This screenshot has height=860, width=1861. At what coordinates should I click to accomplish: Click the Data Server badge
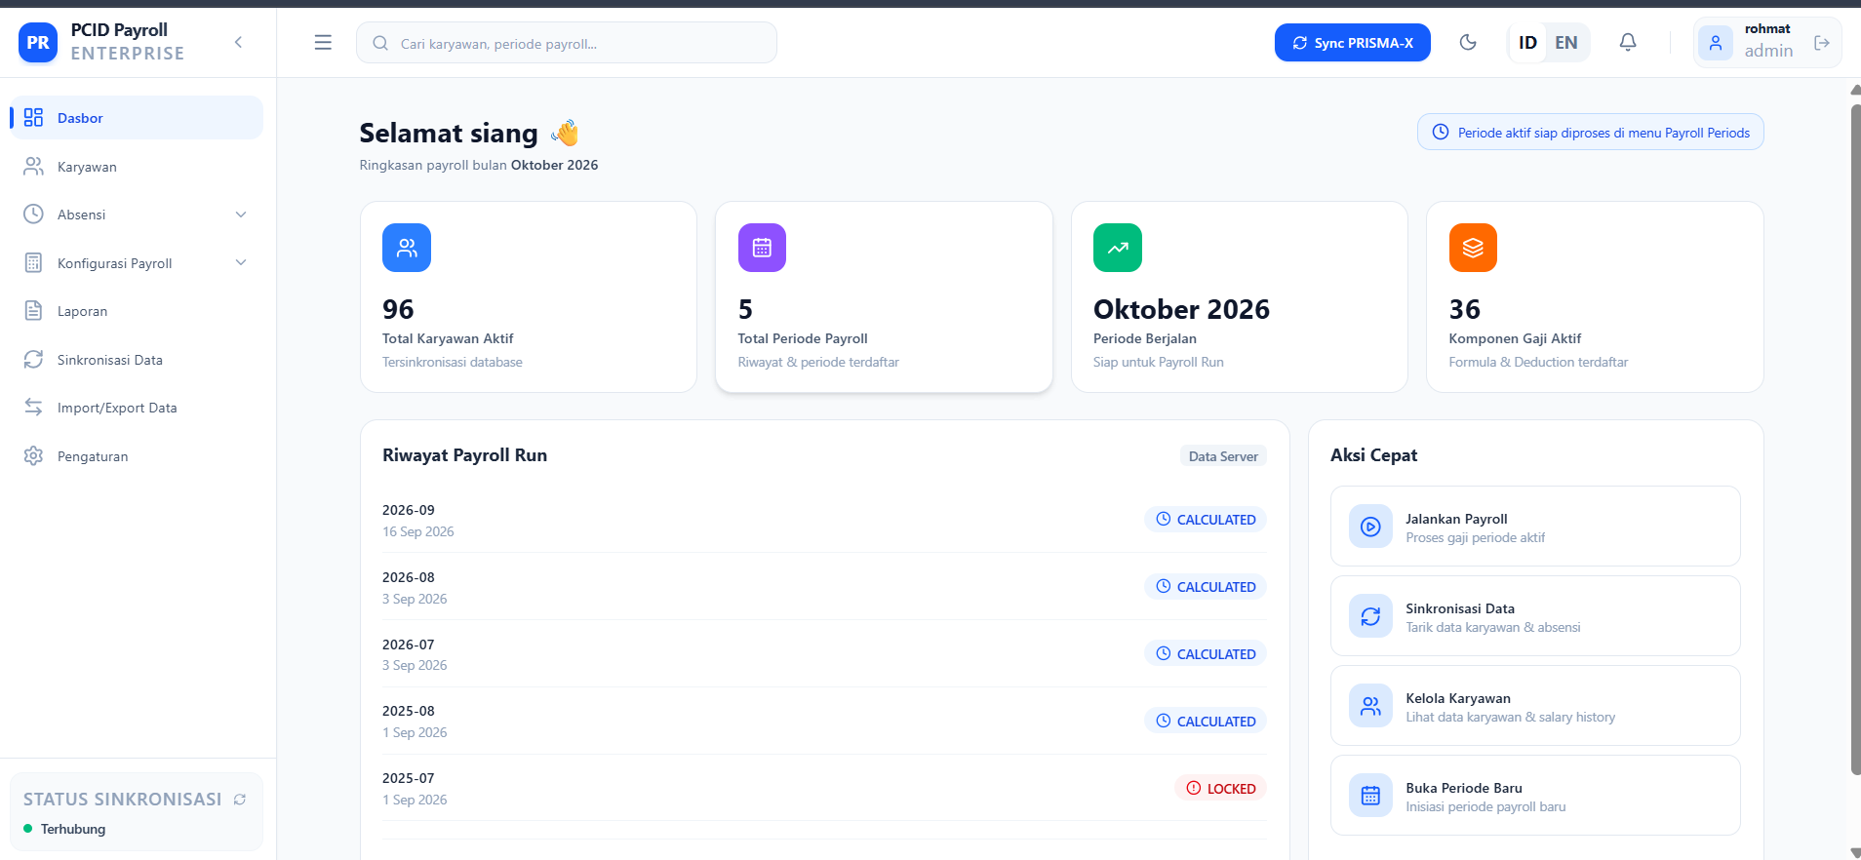pos(1223,456)
